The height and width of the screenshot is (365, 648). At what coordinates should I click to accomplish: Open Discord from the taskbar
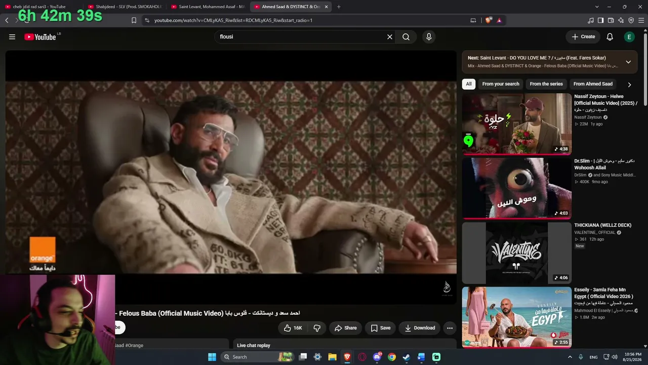(x=377, y=357)
